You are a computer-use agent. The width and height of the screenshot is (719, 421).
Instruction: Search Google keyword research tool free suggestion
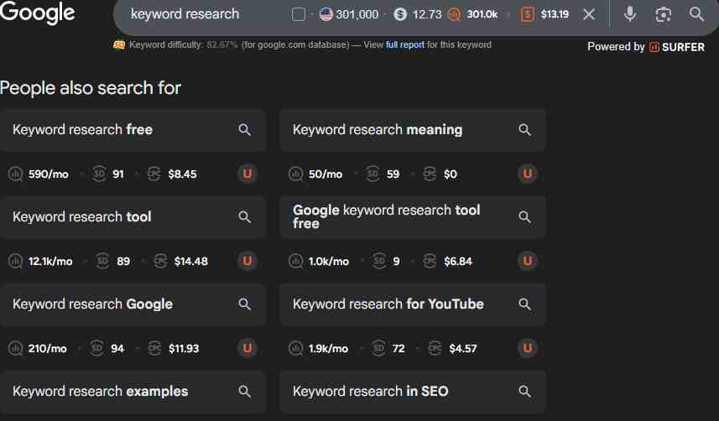click(x=413, y=217)
